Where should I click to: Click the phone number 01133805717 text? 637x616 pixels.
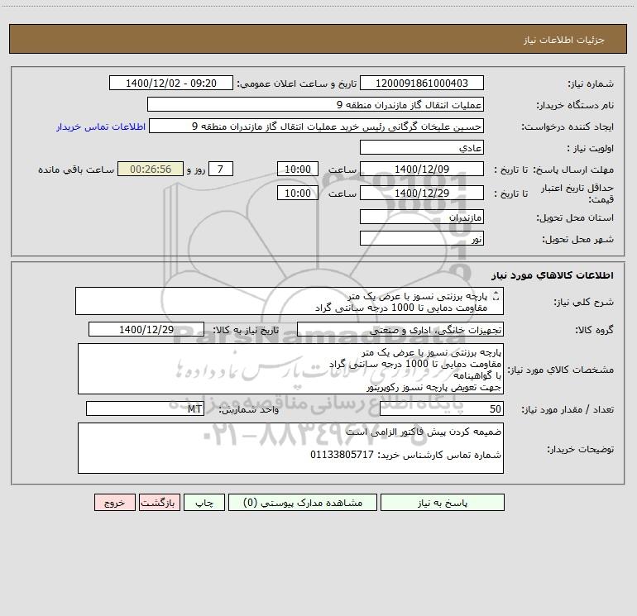point(342,455)
